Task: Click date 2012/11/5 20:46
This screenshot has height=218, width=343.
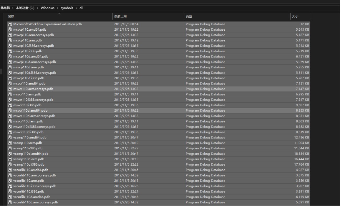Action: [x=126, y=197]
